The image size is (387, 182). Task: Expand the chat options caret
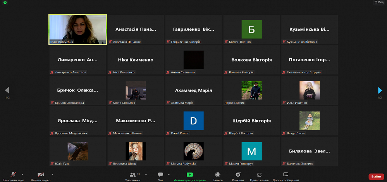click(x=169, y=175)
